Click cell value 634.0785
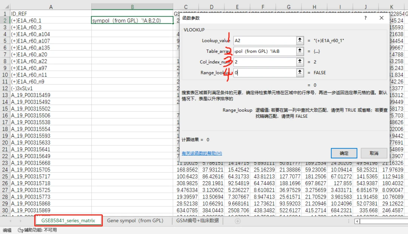Screen dimensions: 408x234 pyautogui.click(x=186, y=210)
